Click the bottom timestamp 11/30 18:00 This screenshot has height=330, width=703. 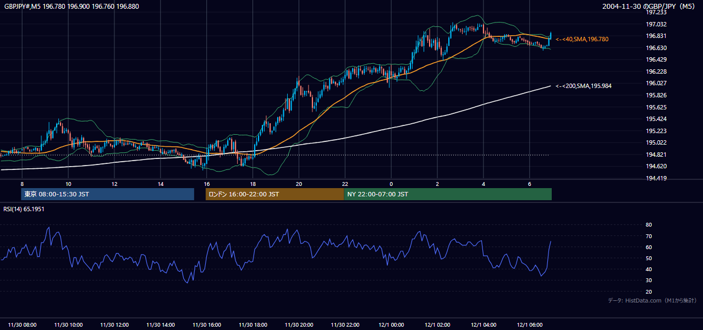(253, 324)
